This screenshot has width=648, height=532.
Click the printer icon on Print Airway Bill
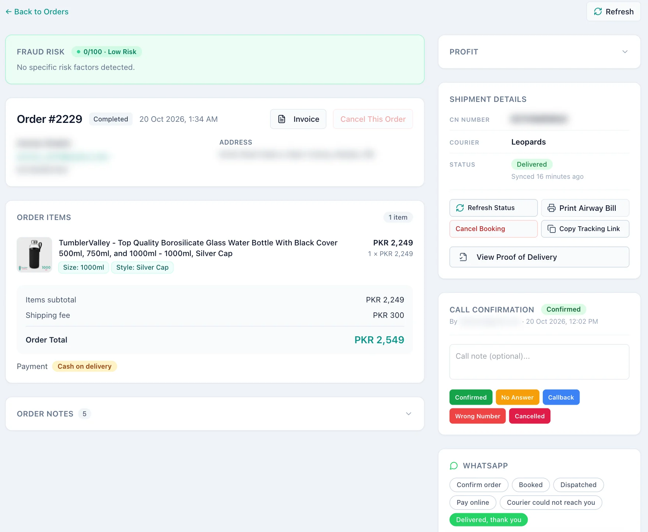click(x=552, y=208)
